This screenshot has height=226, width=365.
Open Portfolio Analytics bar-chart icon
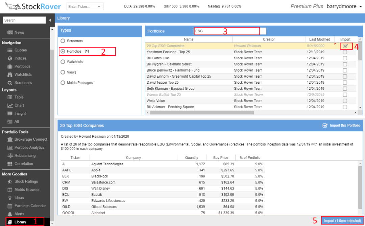pos(10,147)
